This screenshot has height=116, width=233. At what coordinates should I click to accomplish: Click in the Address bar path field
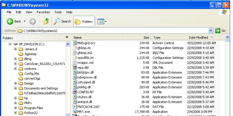(113, 31)
